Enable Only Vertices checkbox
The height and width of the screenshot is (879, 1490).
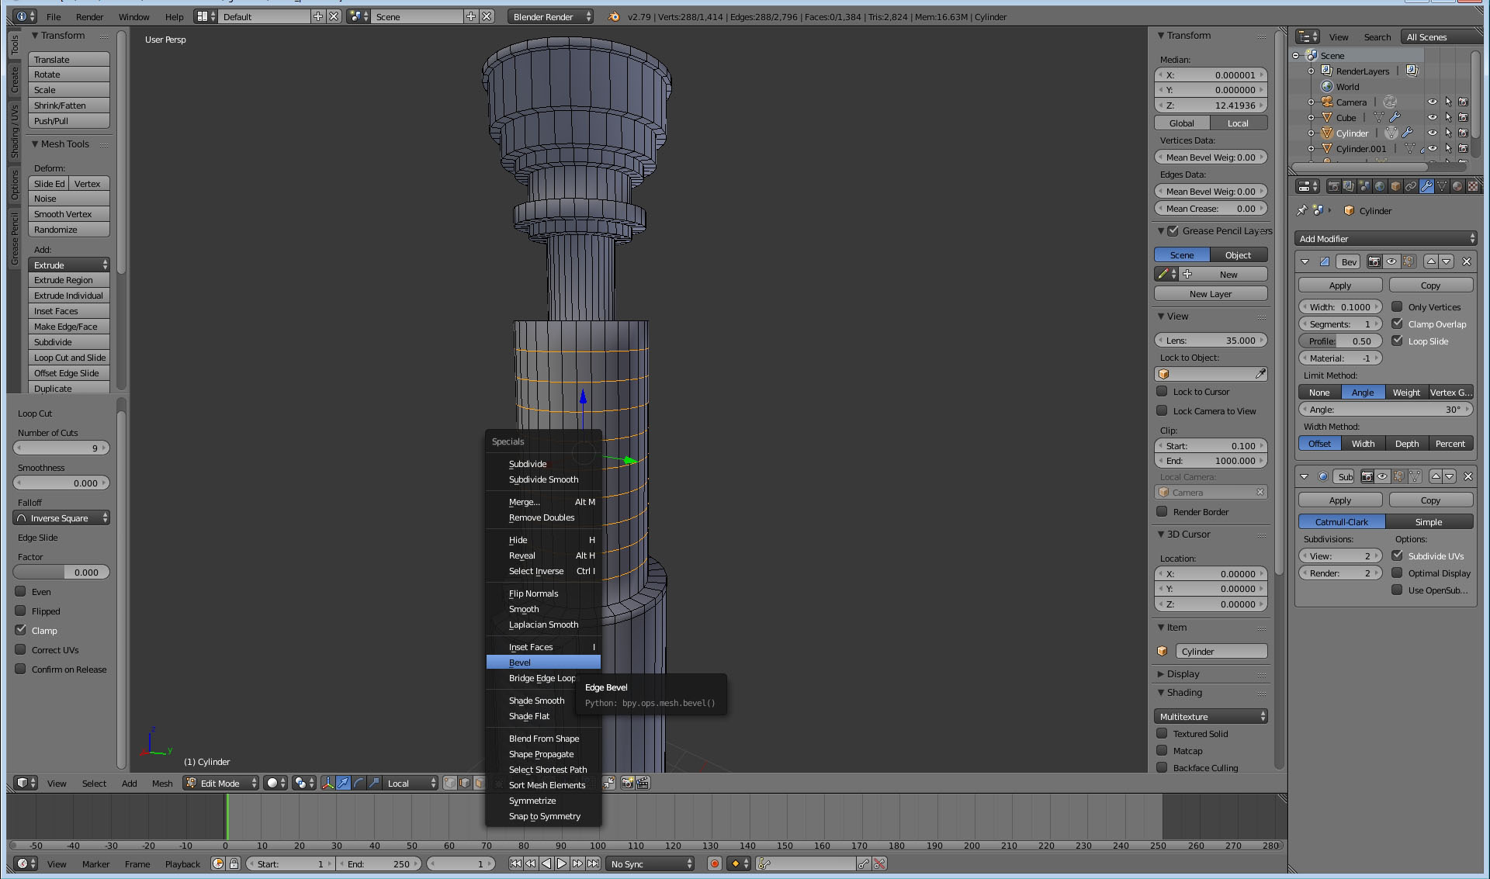tap(1397, 306)
